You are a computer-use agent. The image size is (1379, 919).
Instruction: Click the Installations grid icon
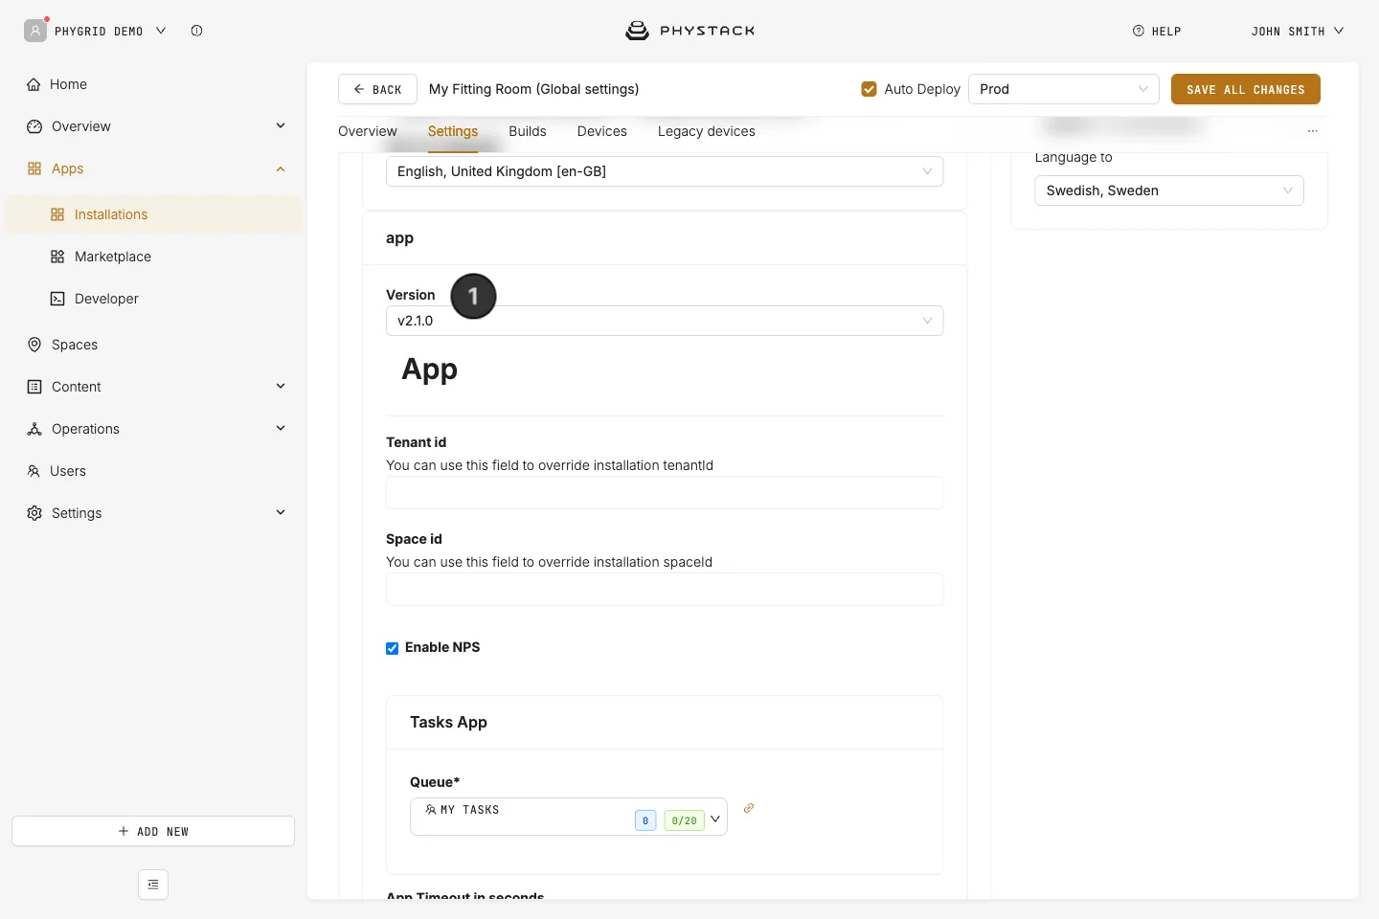[x=57, y=214]
